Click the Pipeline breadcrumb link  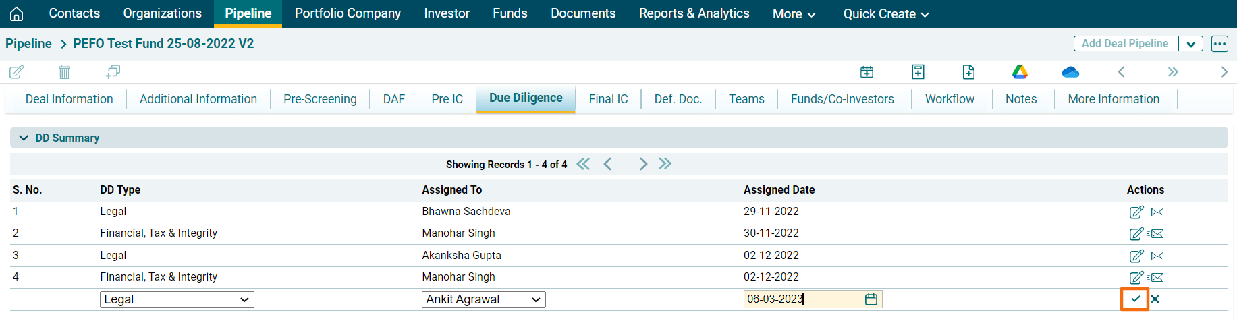pyautogui.click(x=28, y=44)
